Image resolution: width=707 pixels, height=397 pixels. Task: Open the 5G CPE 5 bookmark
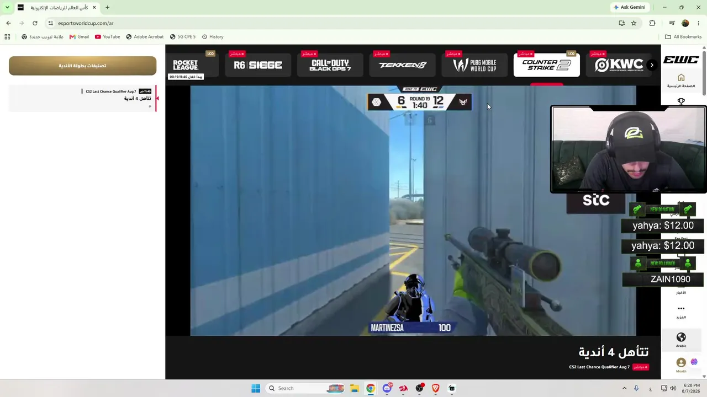183,37
